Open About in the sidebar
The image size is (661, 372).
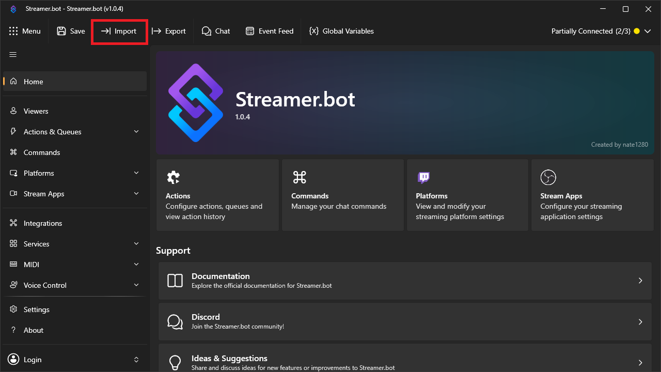tap(75, 330)
